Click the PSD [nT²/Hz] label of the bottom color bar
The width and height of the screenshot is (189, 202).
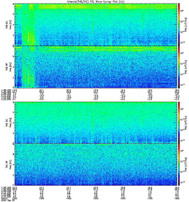coord(186,165)
